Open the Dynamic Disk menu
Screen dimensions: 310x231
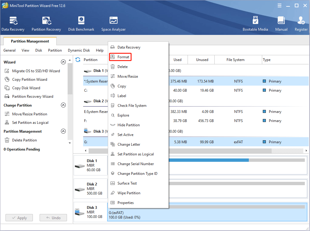click(x=79, y=50)
